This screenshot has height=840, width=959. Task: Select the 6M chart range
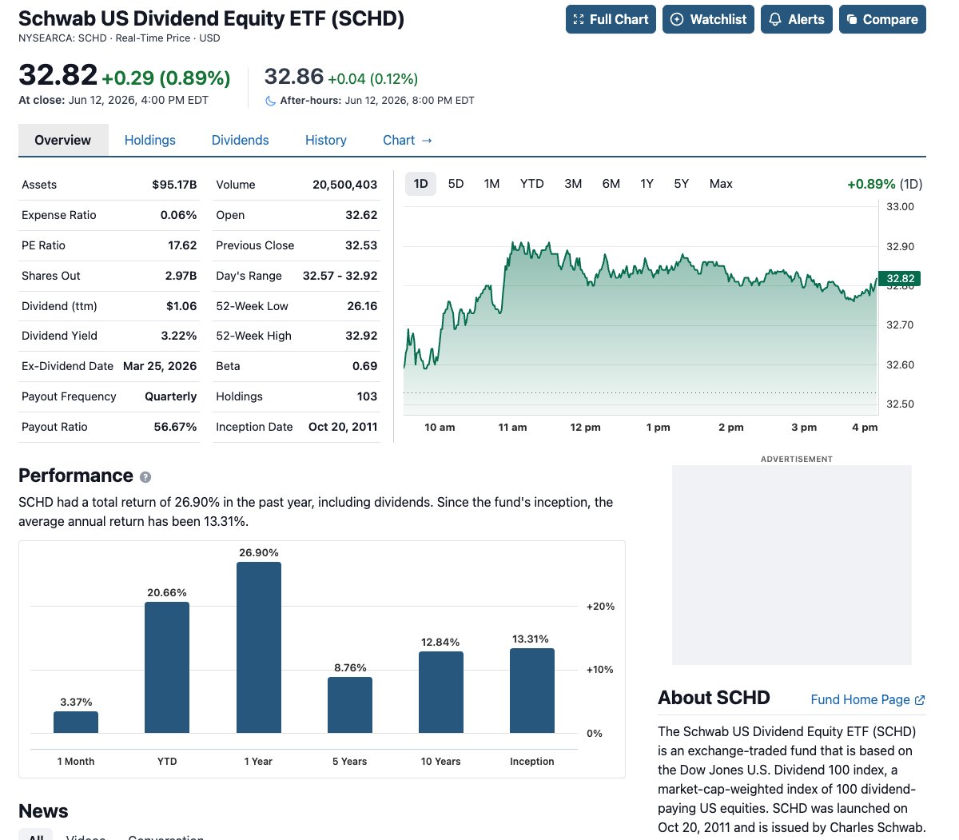[611, 184]
